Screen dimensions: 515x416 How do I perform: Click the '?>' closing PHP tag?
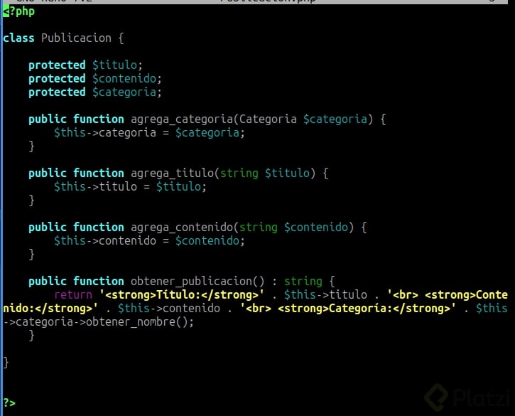pyautogui.click(x=9, y=402)
